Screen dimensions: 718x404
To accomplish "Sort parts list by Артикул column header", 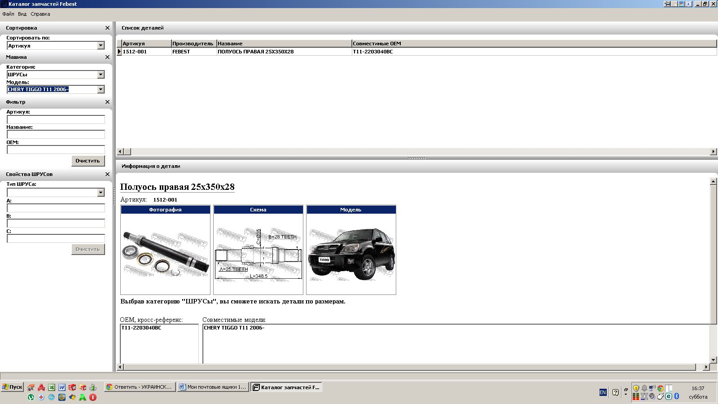I will tap(146, 44).
